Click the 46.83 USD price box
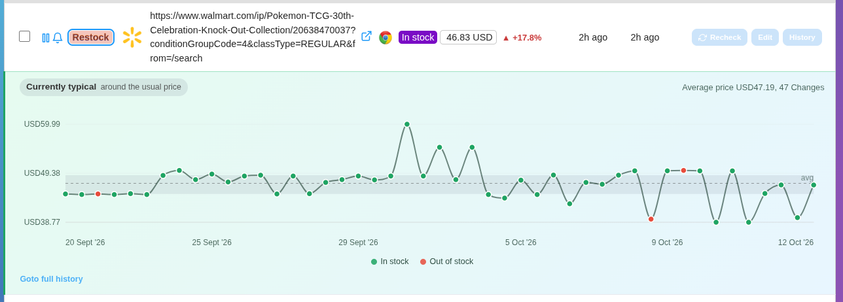The width and height of the screenshot is (843, 302). 469,37
